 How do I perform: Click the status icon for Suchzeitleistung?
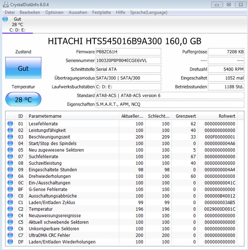10,163
